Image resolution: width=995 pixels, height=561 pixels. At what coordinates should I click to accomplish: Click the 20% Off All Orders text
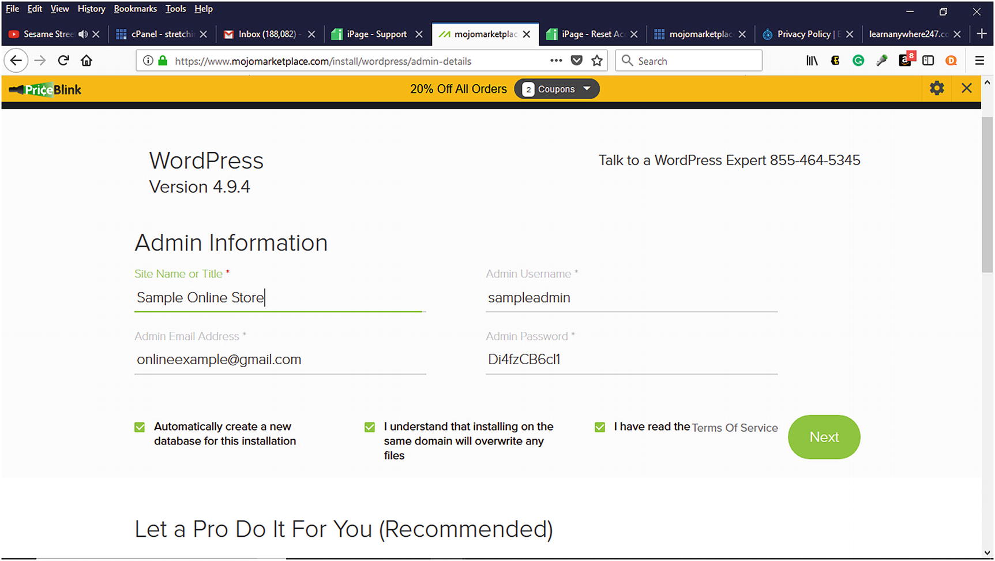click(x=459, y=89)
